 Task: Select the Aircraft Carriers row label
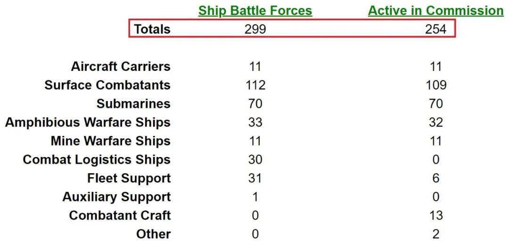coord(121,67)
